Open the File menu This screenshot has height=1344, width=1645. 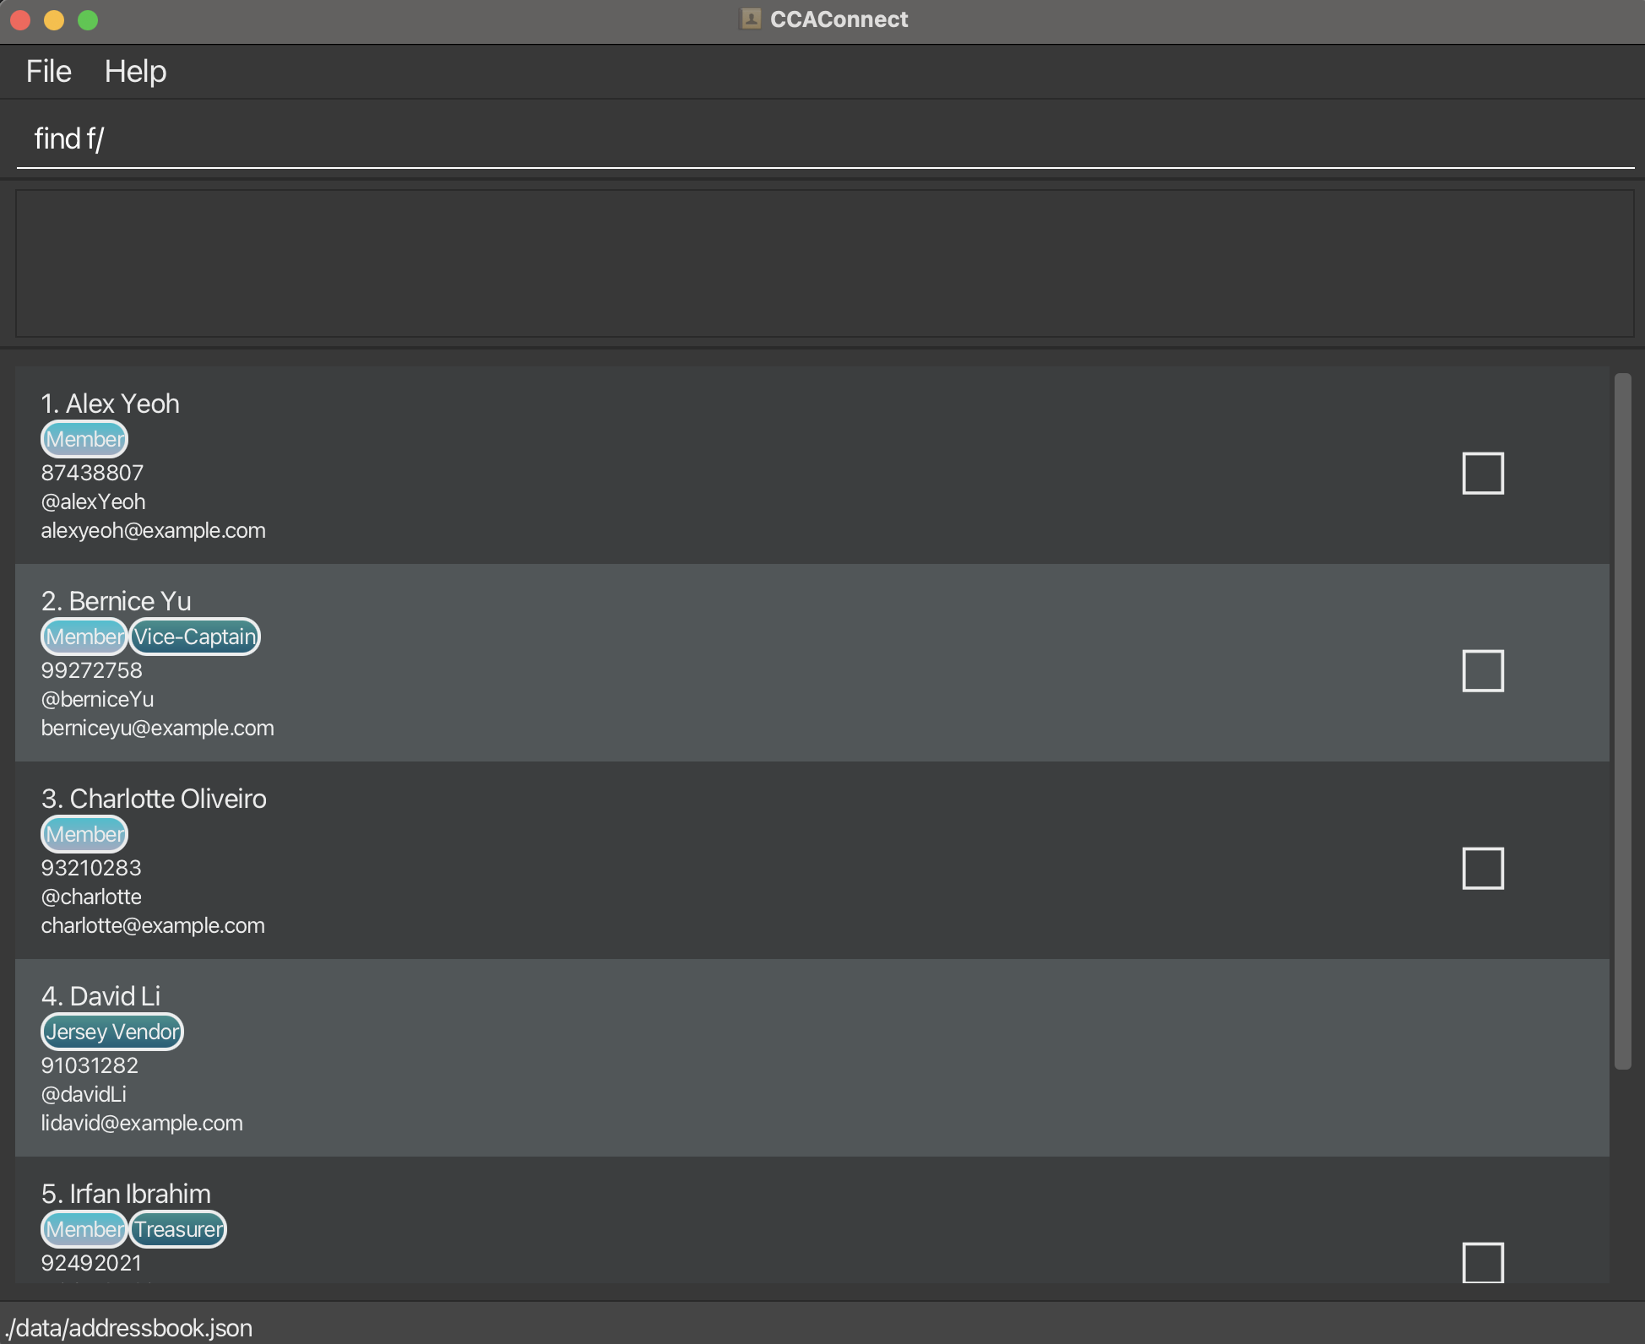[x=48, y=72]
